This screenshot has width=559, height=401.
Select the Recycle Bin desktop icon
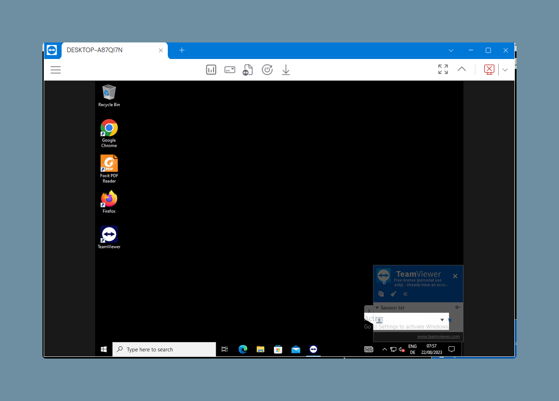coord(109,96)
